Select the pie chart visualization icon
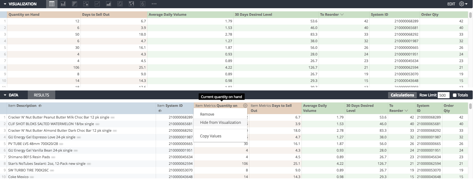This screenshot has width=473, height=185. click(x=120, y=4)
